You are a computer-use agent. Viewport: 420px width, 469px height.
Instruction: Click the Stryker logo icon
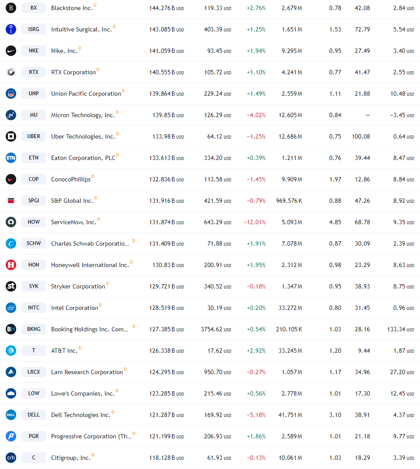pos(11,286)
